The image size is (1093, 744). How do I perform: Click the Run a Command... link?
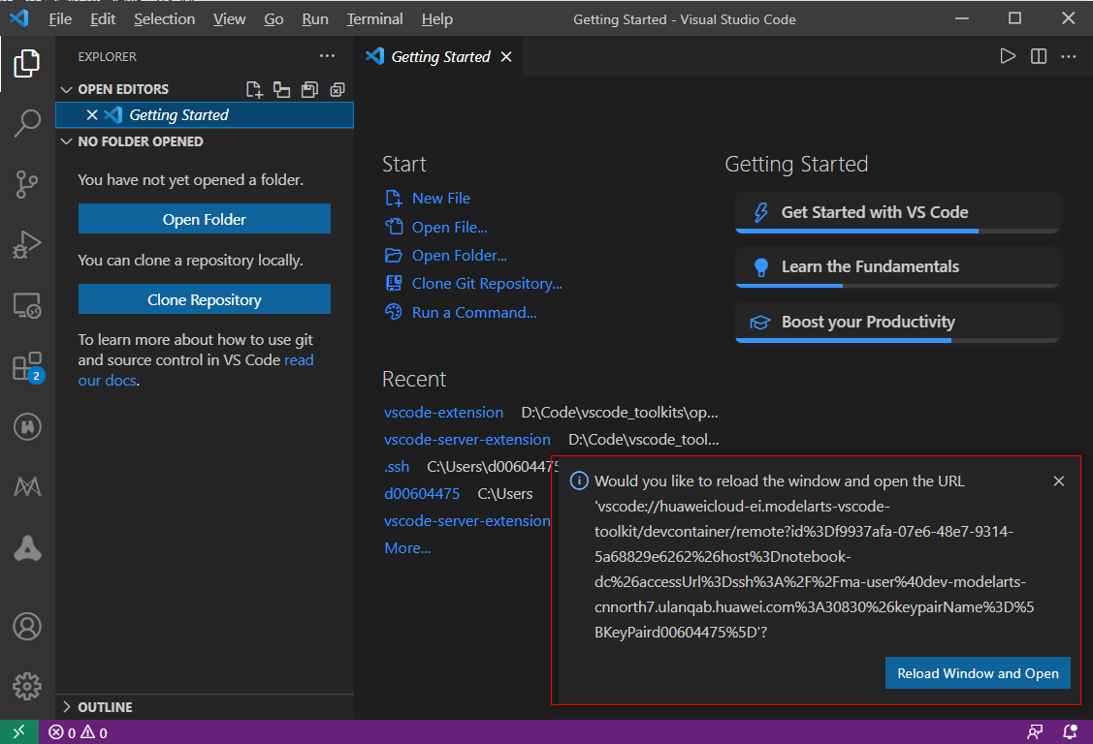coord(474,313)
